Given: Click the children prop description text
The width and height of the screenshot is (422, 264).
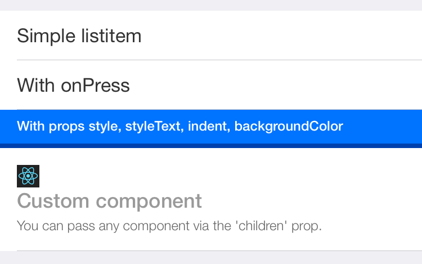Looking at the screenshot, I should point(169,226).
